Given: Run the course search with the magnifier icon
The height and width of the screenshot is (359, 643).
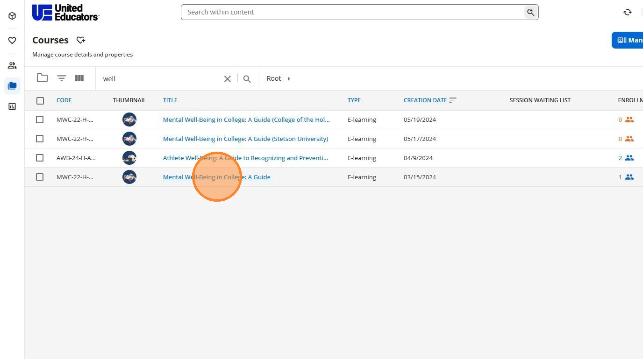Looking at the screenshot, I should pyautogui.click(x=247, y=79).
